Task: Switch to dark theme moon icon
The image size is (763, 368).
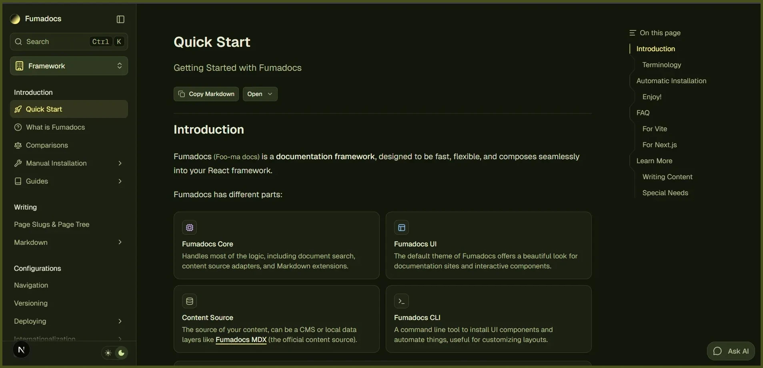Action: (x=122, y=353)
